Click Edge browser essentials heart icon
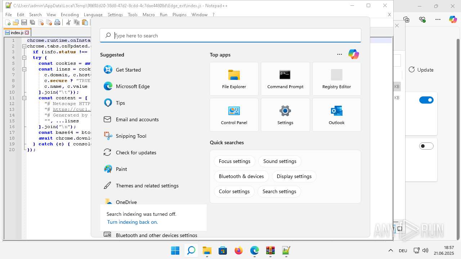The image size is (461, 259). point(422,19)
